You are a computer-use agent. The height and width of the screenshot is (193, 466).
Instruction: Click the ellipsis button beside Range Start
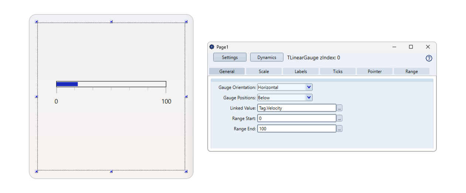pyautogui.click(x=339, y=118)
